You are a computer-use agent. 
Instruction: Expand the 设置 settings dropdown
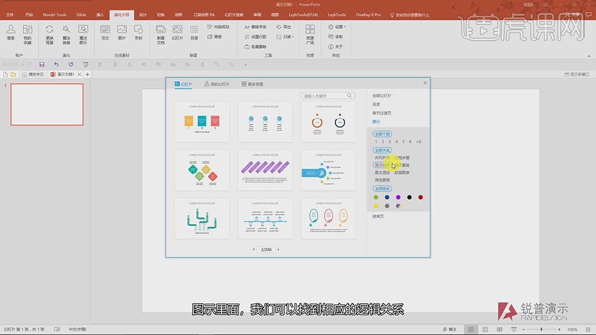pos(338,27)
